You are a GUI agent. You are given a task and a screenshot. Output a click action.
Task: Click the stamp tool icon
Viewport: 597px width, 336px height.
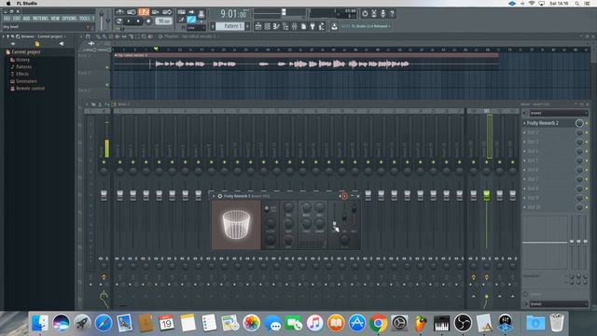[201, 14]
